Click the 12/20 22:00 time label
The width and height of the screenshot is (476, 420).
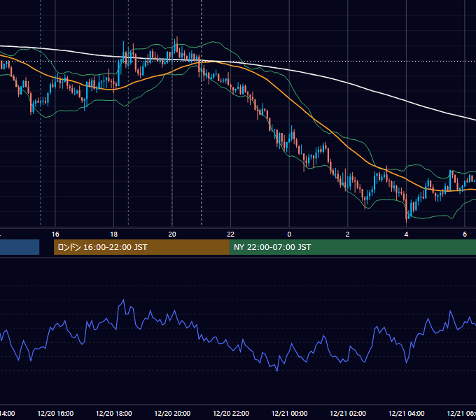231,413
